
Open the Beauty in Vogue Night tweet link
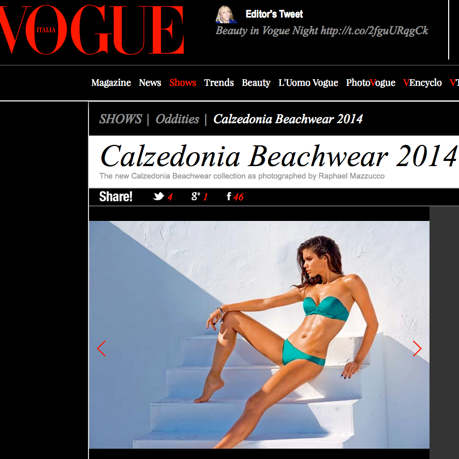322,31
